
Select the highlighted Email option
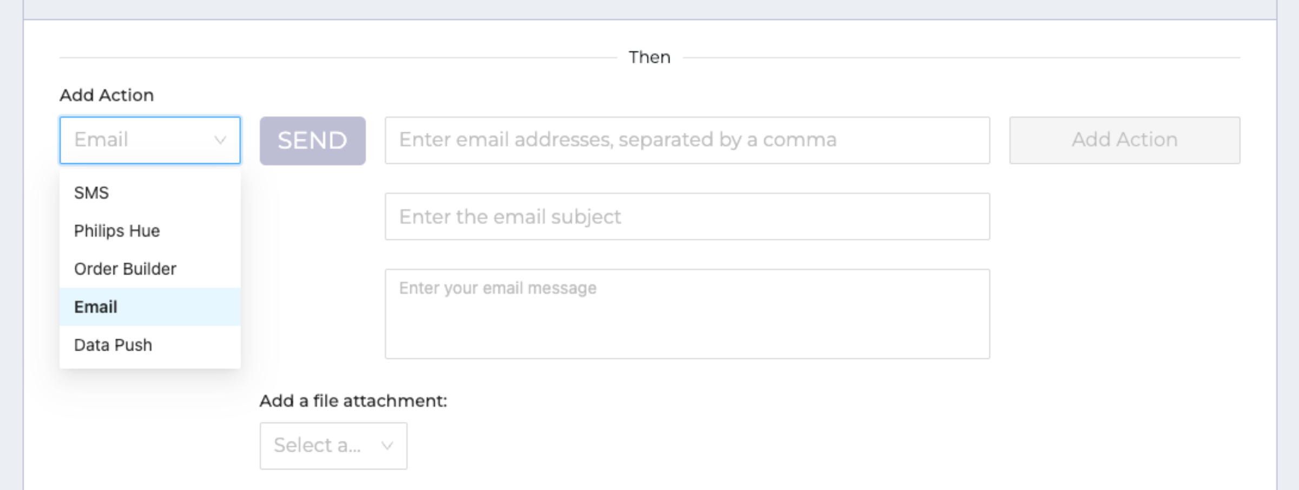[x=95, y=306]
